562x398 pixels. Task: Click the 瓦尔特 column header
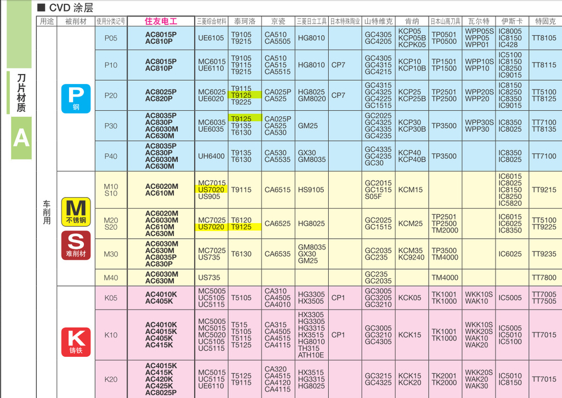pos(479,21)
